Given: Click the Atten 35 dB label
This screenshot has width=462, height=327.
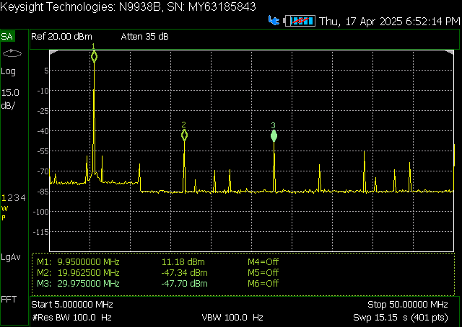Looking at the screenshot, I should click(x=144, y=37).
